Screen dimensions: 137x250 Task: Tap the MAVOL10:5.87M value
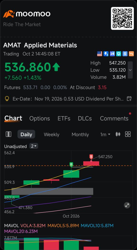tap(97, 226)
